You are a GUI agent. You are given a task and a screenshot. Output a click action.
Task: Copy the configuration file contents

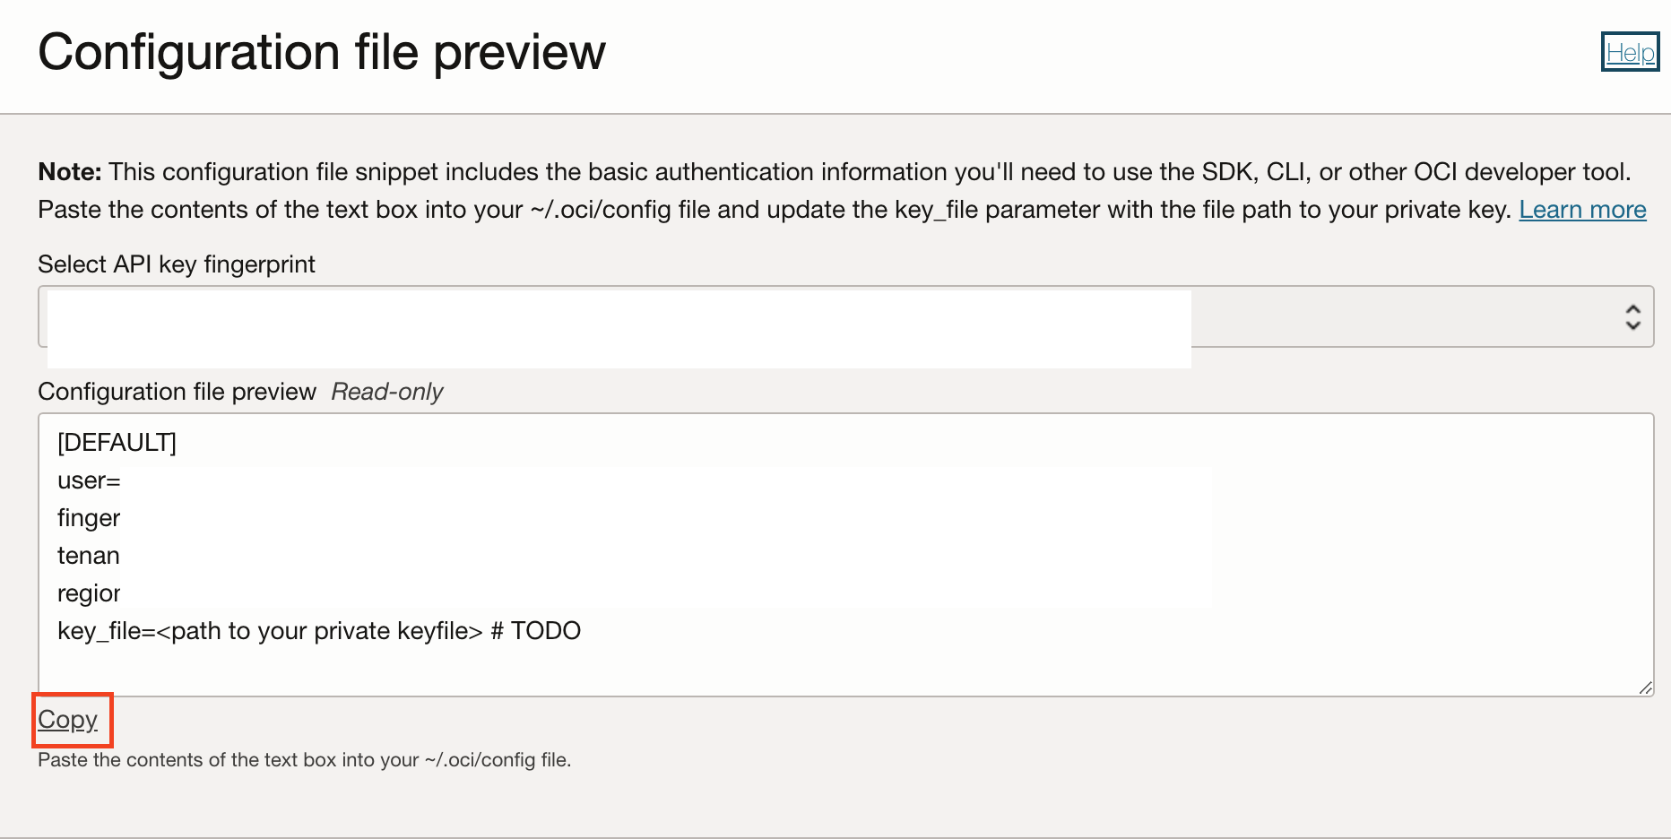pos(67,719)
